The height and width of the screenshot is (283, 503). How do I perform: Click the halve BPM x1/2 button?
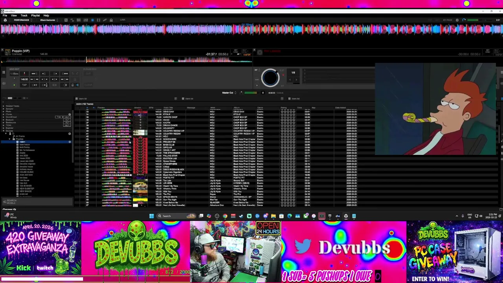pos(44,85)
